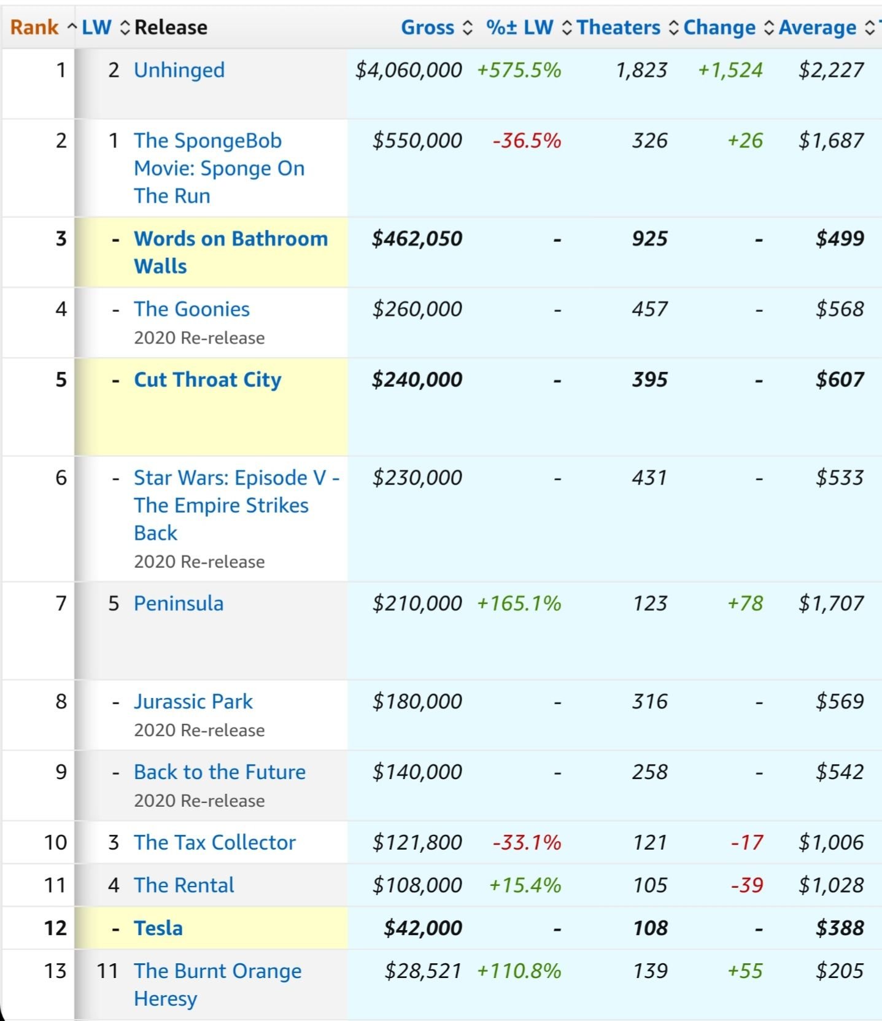Click the Gross column sort arrows
The image size is (882, 1021).
[469, 26]
